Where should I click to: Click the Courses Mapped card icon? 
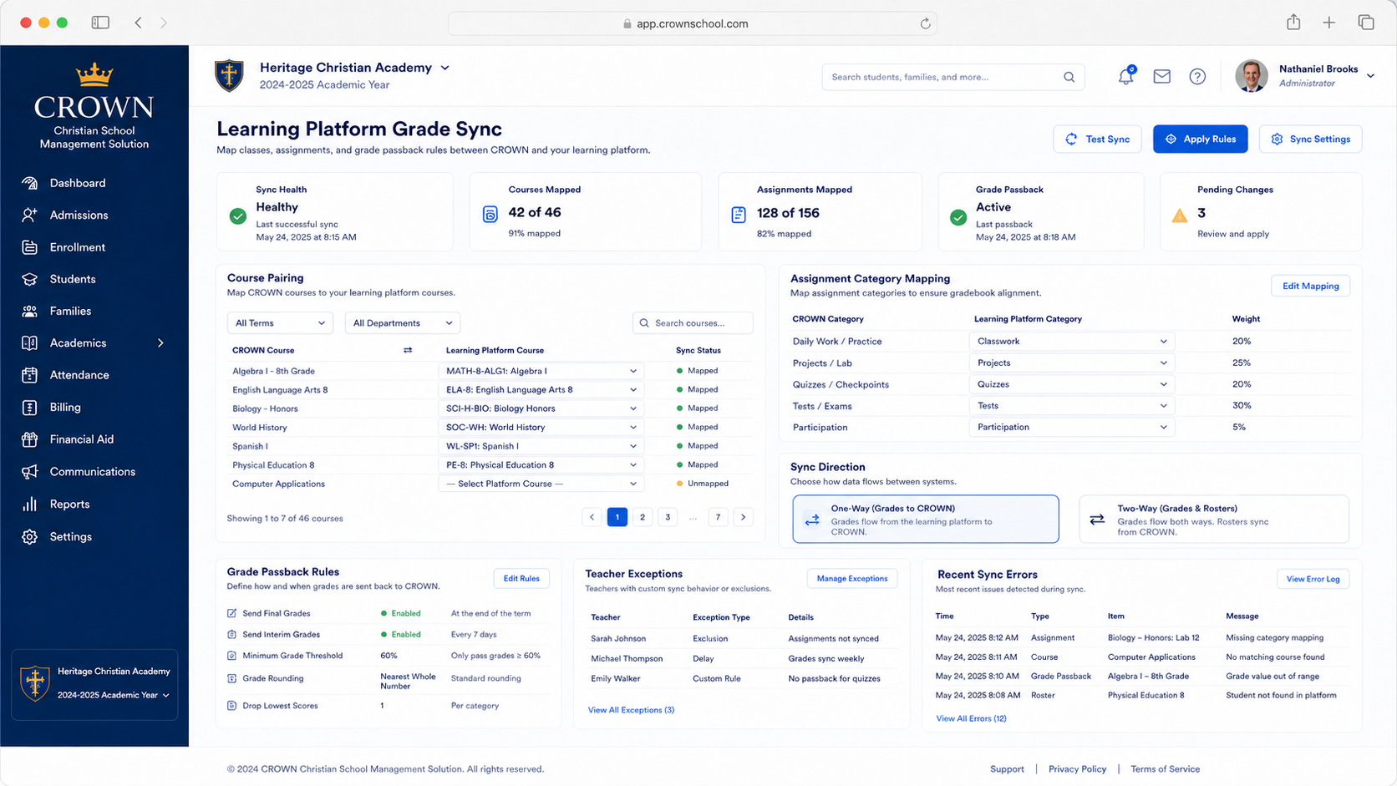[490, 215]
